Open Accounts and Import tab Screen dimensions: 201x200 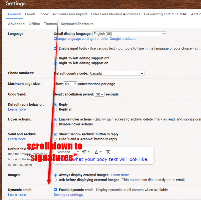pos(70,14)
